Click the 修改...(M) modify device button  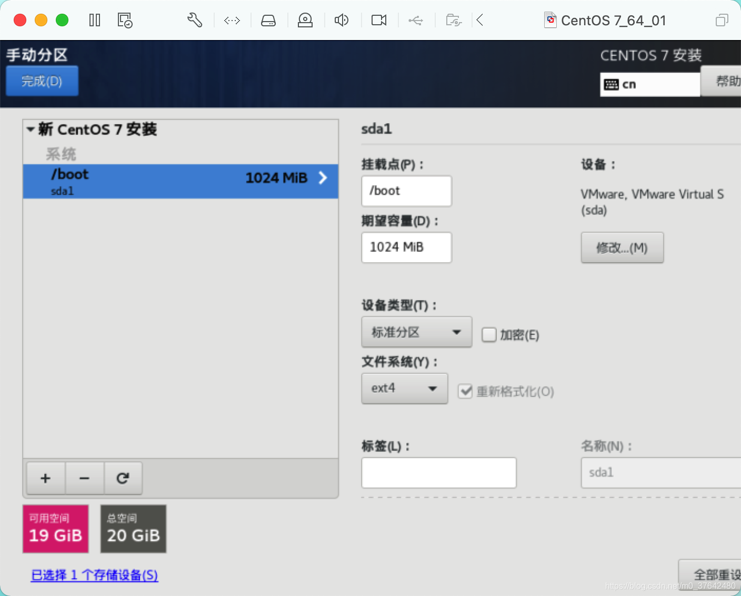click(622, 247)
